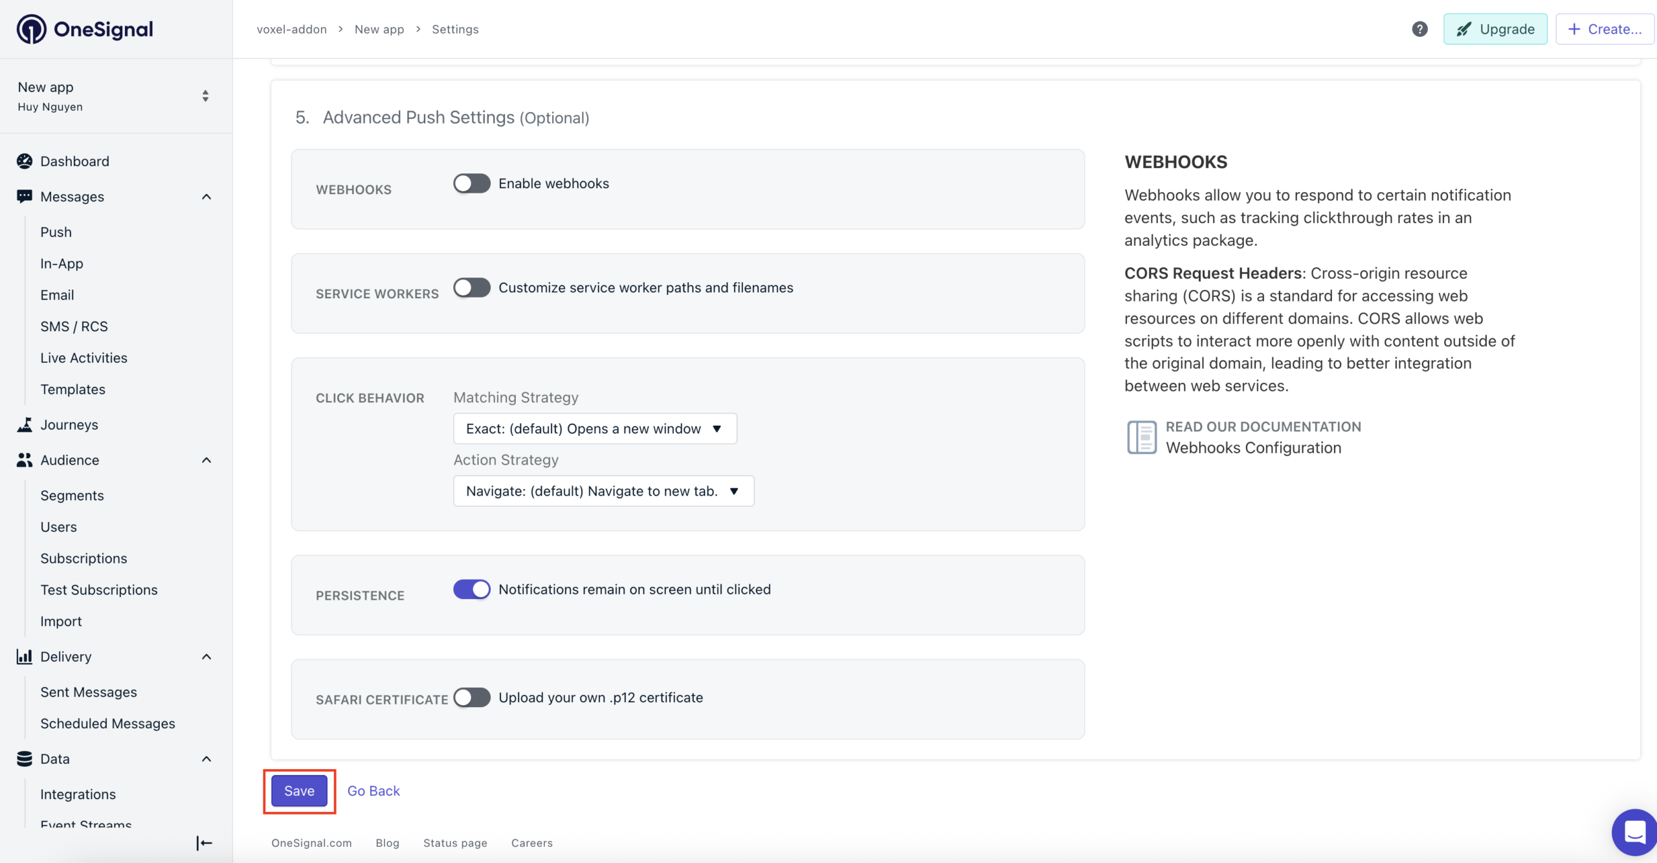Image resolution: width=1657 pixels, height=863 pixels.
Task: Open the Segments menu item
Action: pyautogui.click(x=72, y=496)
